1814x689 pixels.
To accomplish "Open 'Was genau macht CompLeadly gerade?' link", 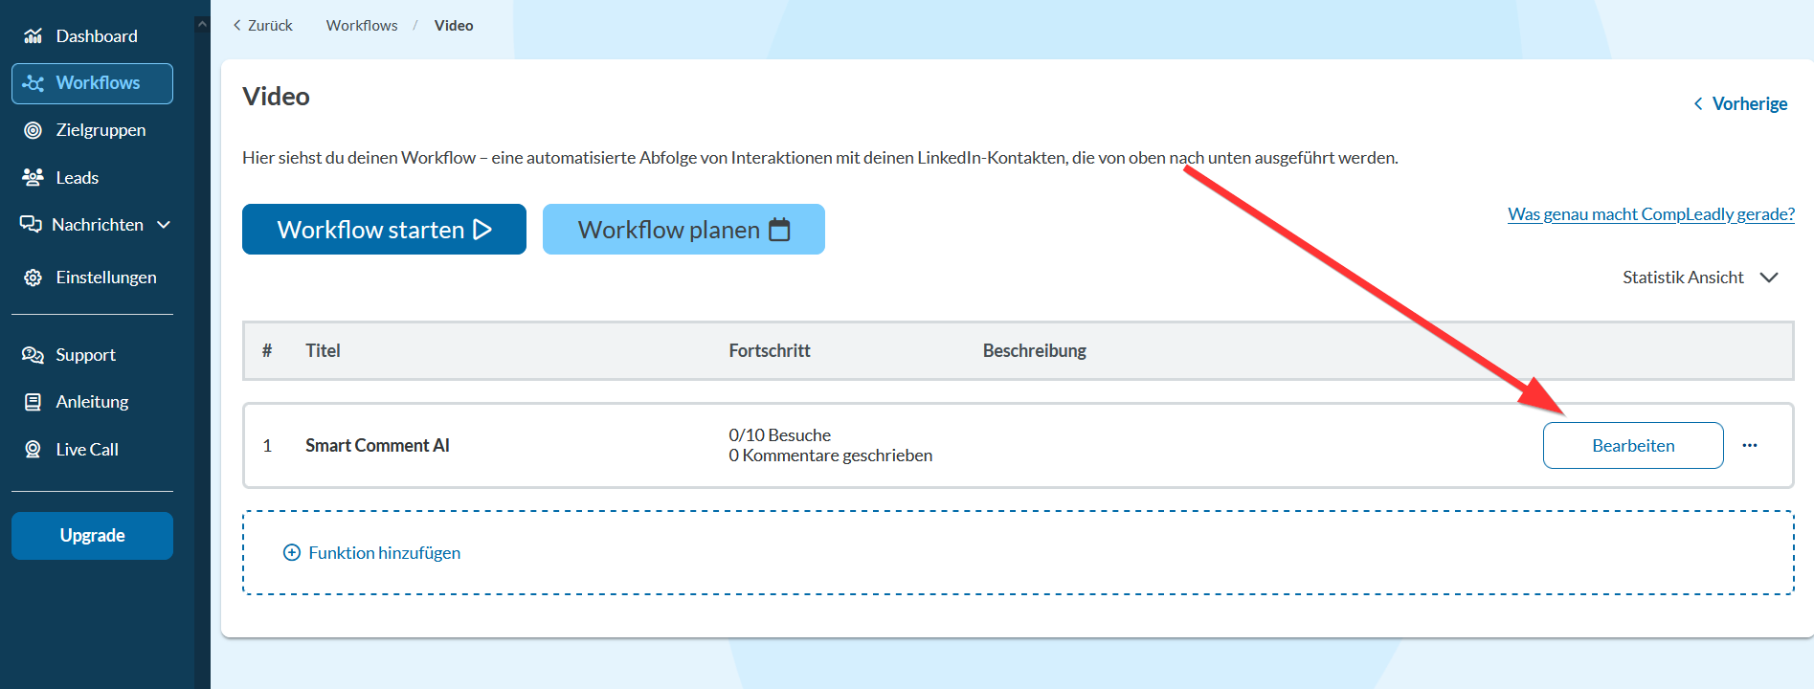I will (1650, 214).
